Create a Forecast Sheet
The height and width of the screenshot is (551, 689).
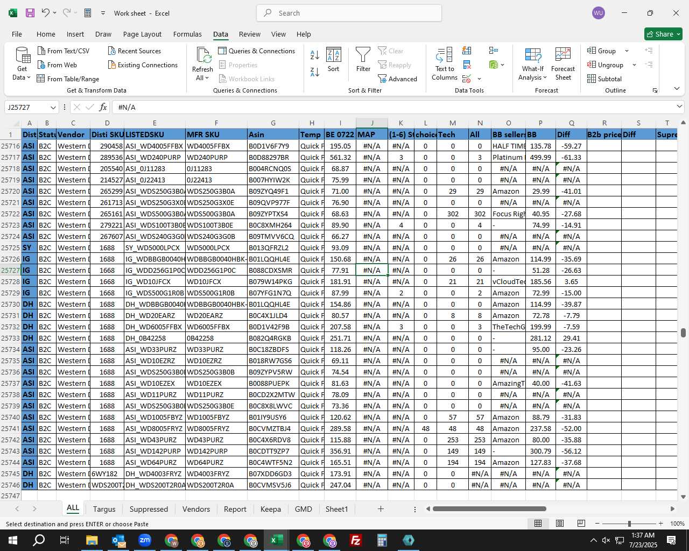click(x=563, y=63)
